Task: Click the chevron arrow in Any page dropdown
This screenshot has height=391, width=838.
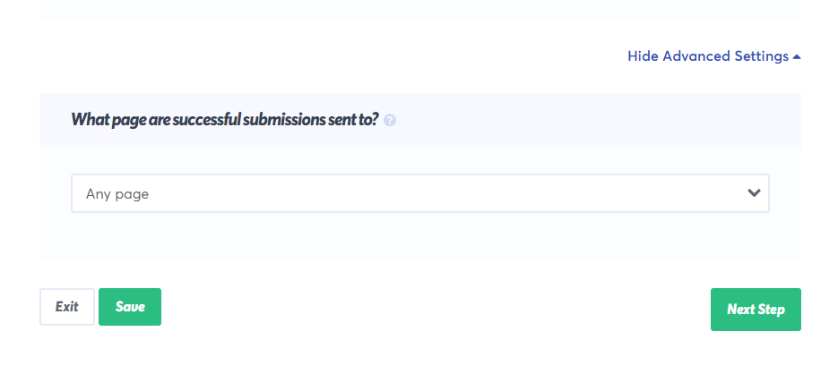Action: tap(754, 193)
